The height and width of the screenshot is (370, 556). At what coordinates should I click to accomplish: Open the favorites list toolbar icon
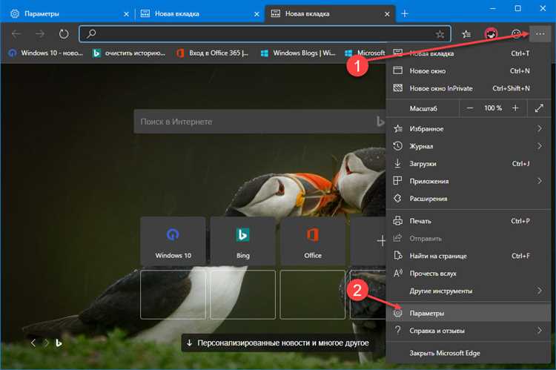tap(466, 33)
